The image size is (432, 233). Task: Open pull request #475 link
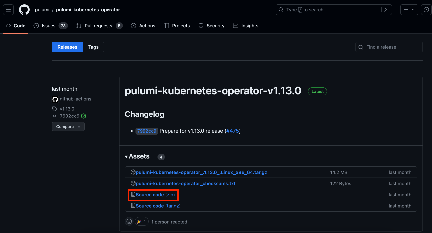coord(232,131)
